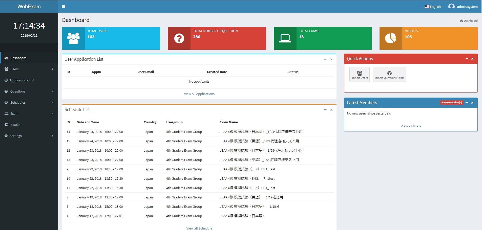Click the Users sidebar group icon
Viewport: 482px width, 230px height.
pyautogui.click(x=6, y=69)
